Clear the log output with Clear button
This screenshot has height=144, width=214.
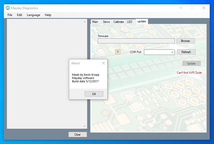78,134
